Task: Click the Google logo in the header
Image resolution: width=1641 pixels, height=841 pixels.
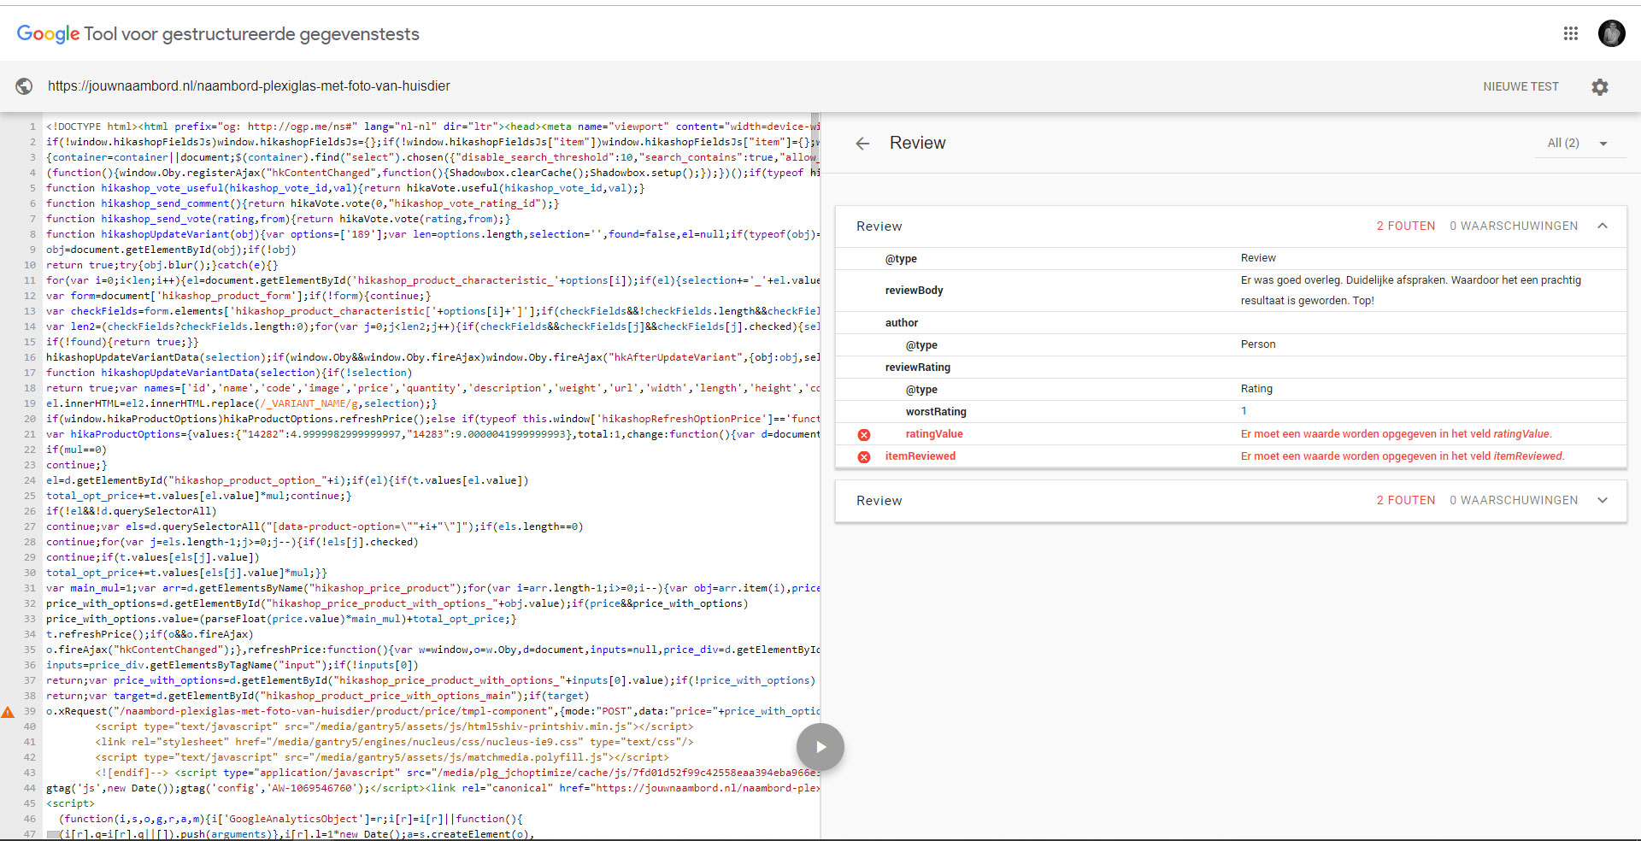Action: pyautogui.click(x=48, y=34)
